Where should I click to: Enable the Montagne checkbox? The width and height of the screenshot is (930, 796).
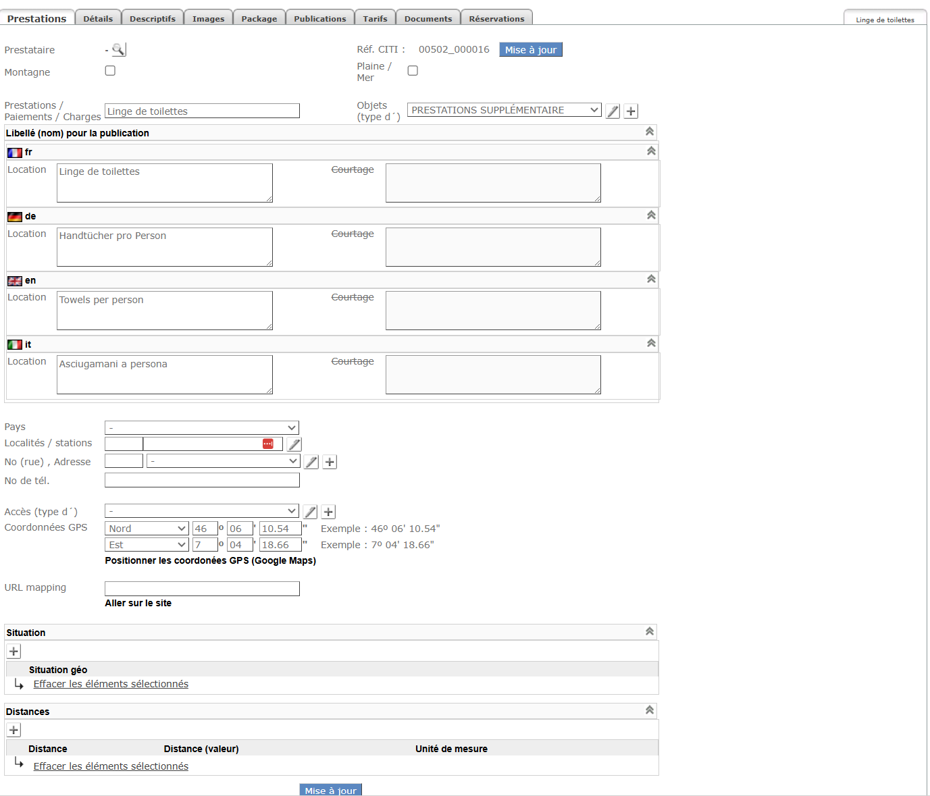click(110, 71)
